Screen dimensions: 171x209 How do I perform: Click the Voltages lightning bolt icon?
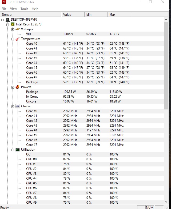pyautogui.click(x=18, y=29)
